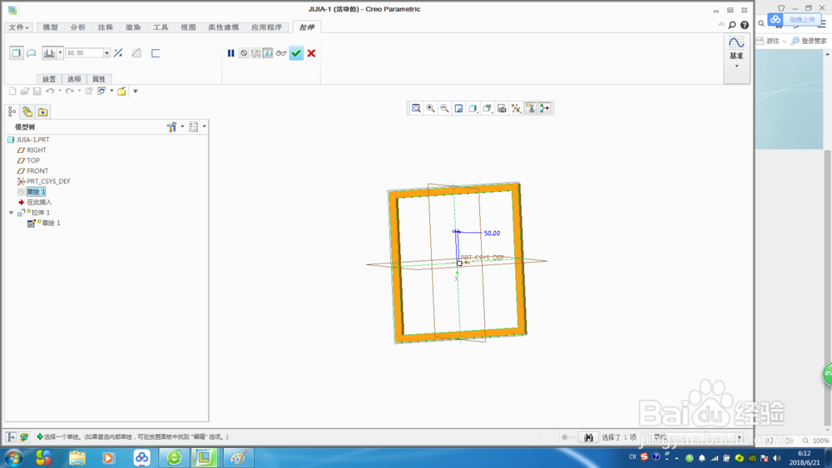Screen dimensions: 832x468
Task: Select the extrude as solid option
Action: (x=17, y=53)
